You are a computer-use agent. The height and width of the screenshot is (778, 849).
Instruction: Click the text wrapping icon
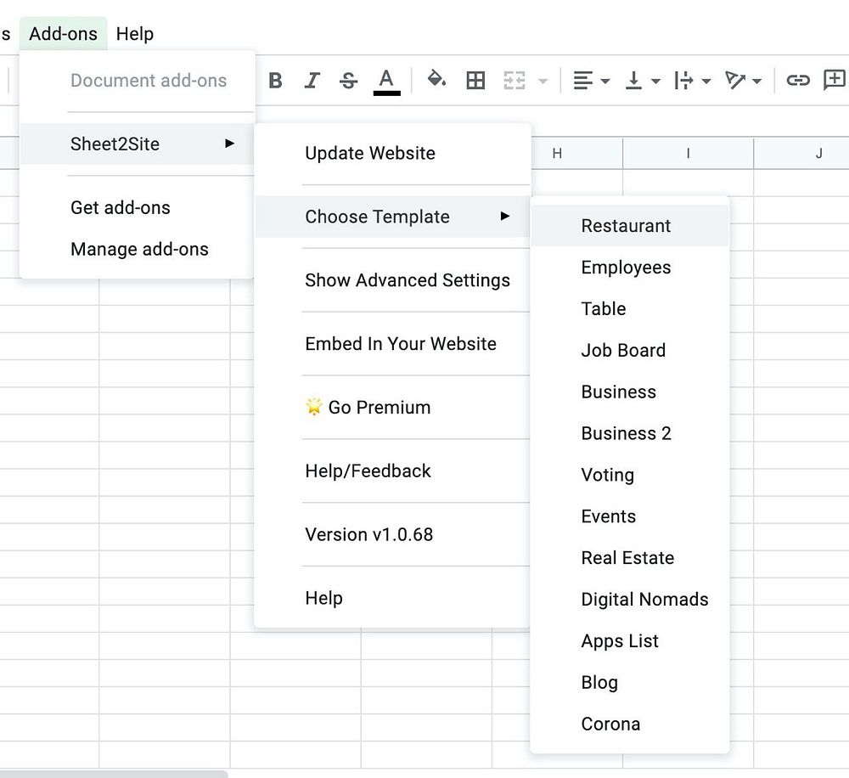[x=683, y=81]
